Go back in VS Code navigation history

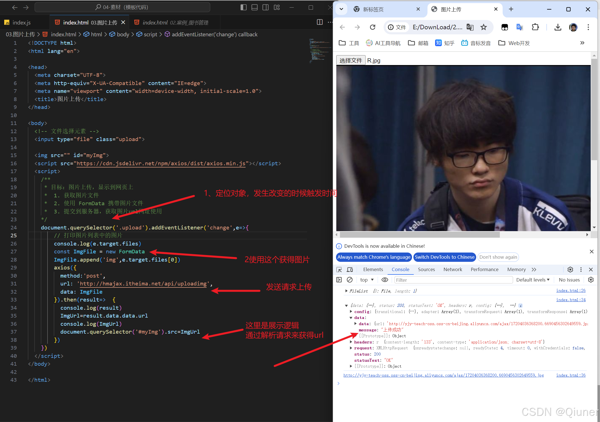15,8
